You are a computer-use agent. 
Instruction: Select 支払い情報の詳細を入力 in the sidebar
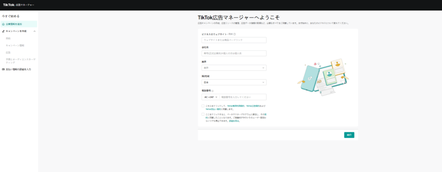pos(18,69)
